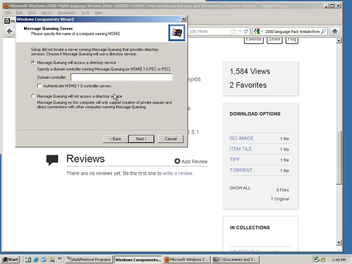Click the page scrollbar down arrow
The width and height of the screenshot is (352, 264).
point(339,242)
